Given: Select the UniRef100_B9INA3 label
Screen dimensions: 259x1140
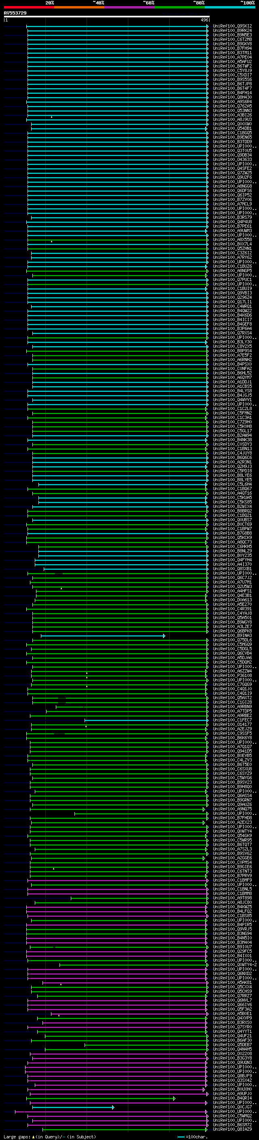Looking at the screenshot, I should click(232, 635).
